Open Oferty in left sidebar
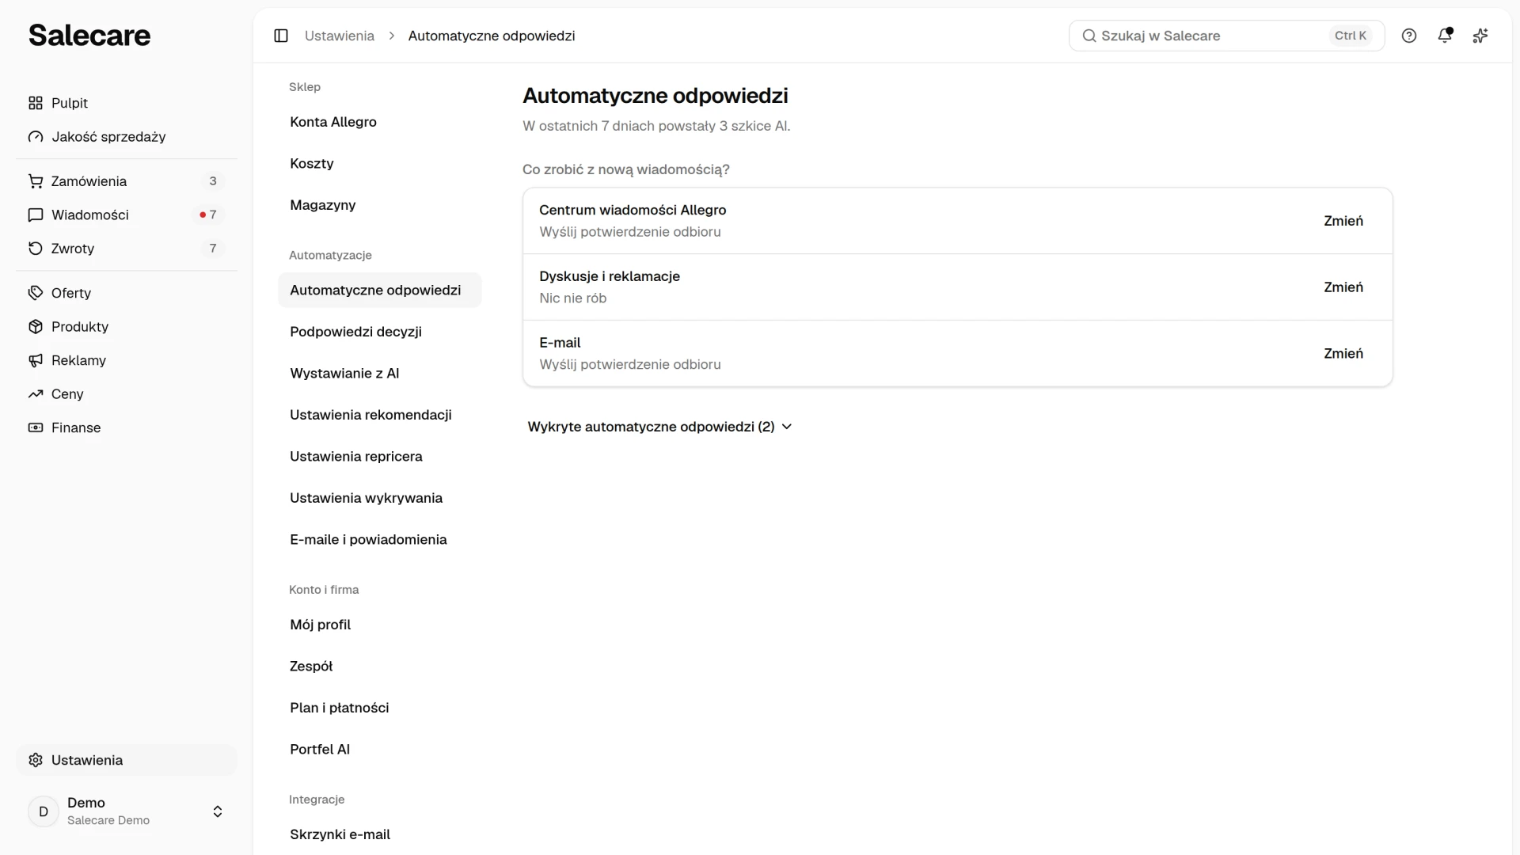This screenshot has width=1520, height=855. click(x=127, y=293)
